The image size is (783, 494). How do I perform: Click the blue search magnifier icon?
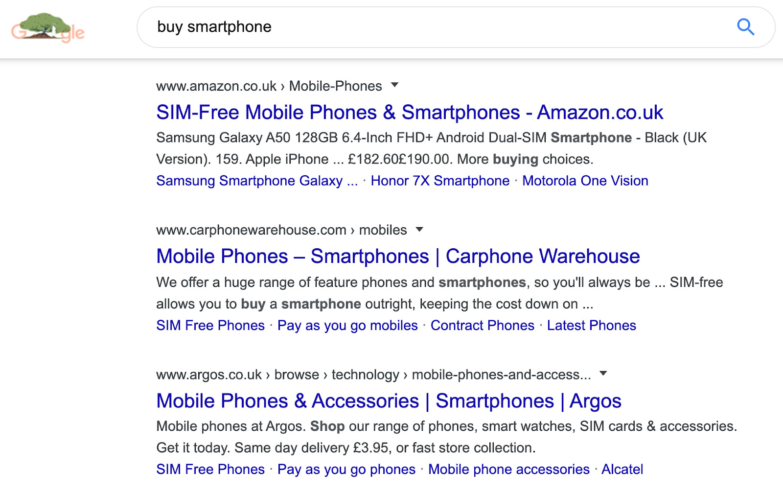(745, 27)
